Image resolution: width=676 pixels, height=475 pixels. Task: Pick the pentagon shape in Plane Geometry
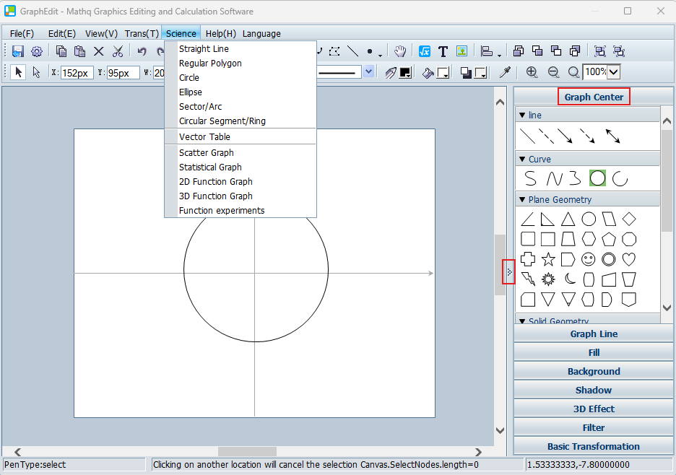tap(609, 239)
